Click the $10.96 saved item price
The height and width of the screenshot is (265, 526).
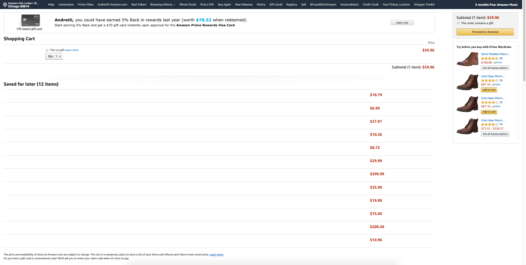click(376, 240)
